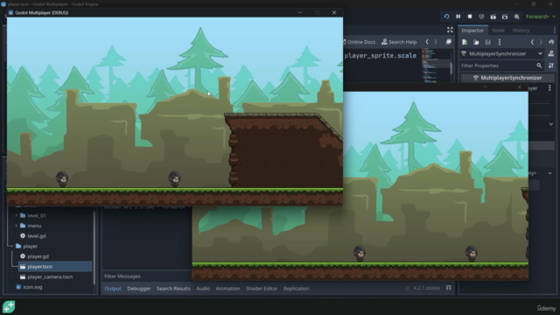Go to the previous edited object in the Inspector
560x315 pixels.
coord(532,42)
